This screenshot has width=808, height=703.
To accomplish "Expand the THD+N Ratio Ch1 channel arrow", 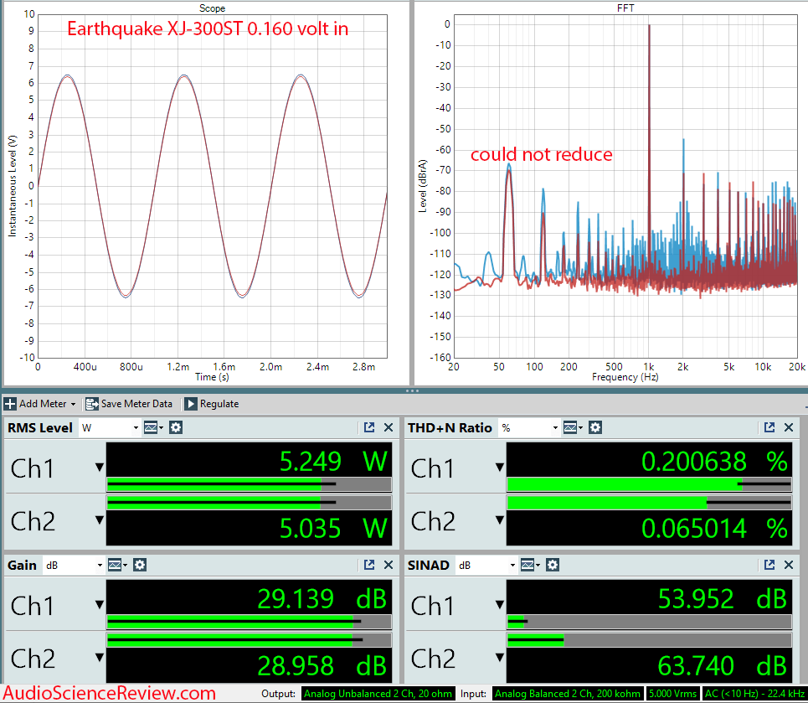I will pos(499,468).
